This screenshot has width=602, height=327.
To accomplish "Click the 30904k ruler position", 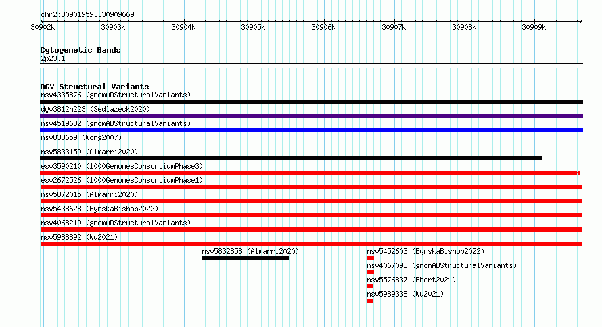I will (183, 27).
